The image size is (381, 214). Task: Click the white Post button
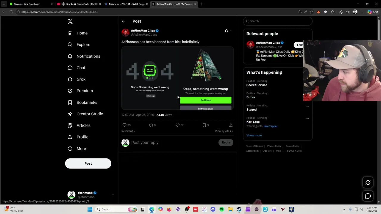click(88, 163)
